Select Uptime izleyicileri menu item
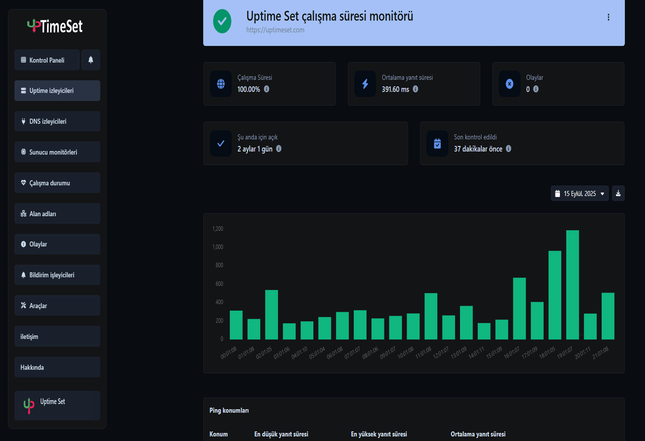Viewport: 645px width, 441px height. click(x=57, y=91)
